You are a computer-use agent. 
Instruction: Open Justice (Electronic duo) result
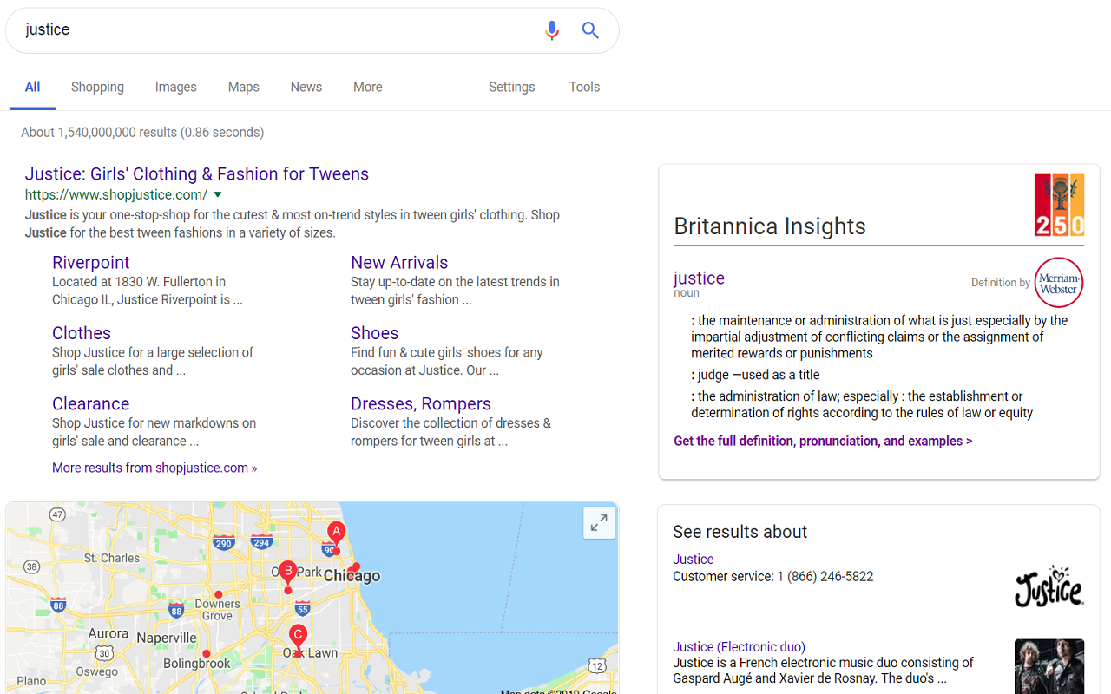pyautogui.click(x=740, y=647)
